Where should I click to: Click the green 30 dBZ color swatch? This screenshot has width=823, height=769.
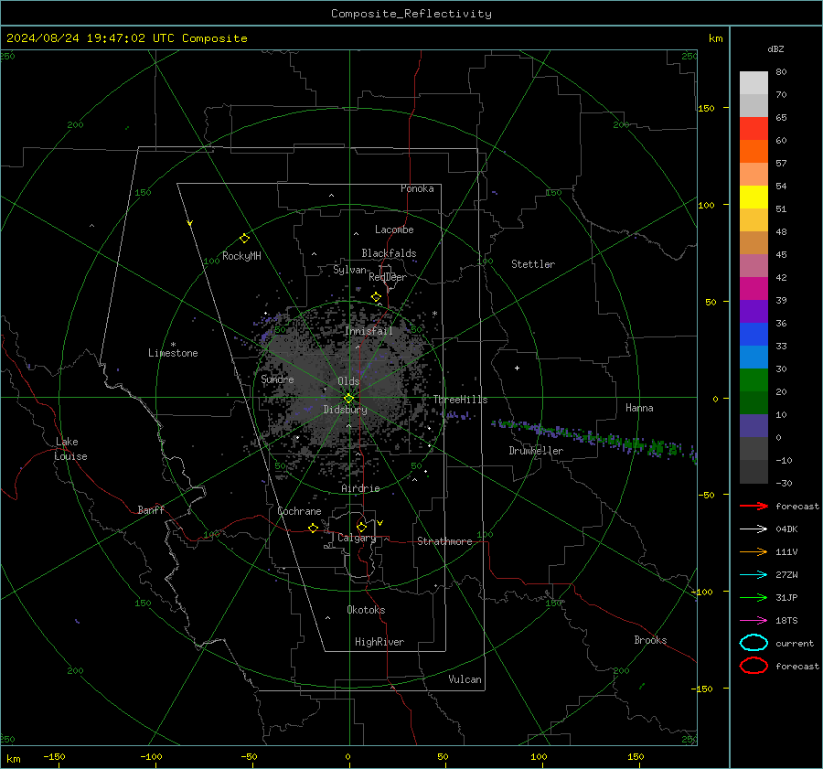click(x=754, y=379)
